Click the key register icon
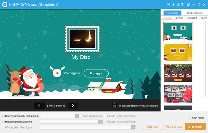The width and height of the screenshot is (208, 133). (x=173, y=4)
